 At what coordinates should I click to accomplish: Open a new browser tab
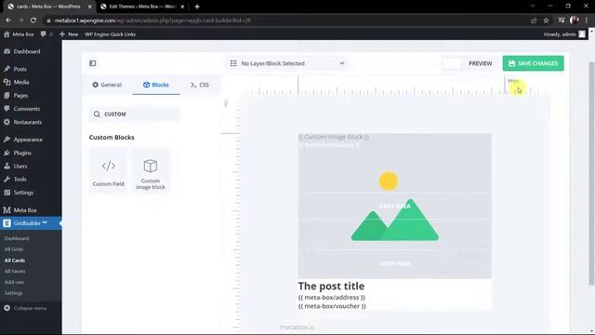tap(197, 7)
